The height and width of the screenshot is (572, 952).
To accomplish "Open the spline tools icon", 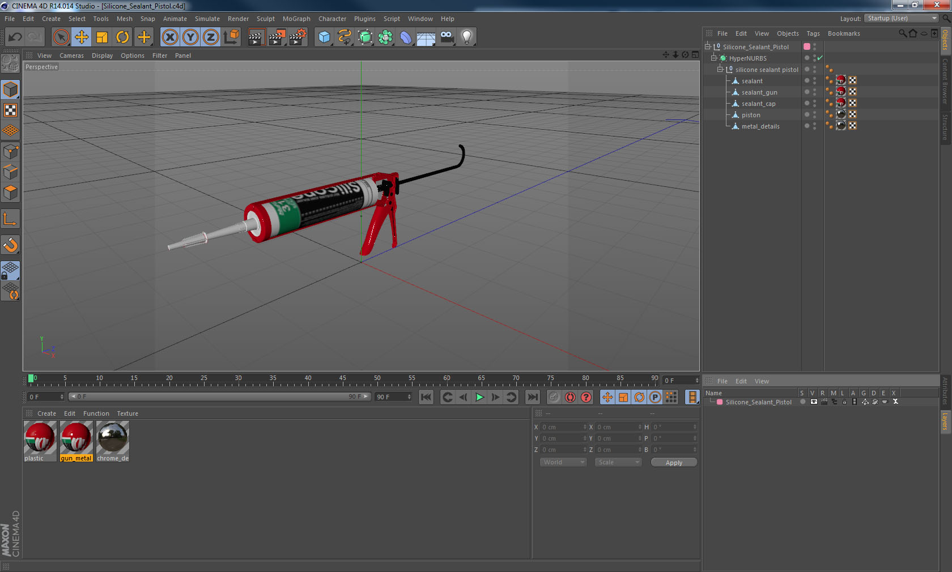I will click(x=345, y=37).
